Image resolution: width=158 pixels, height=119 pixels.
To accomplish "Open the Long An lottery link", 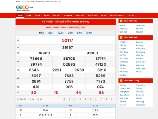I will (123, 49).
